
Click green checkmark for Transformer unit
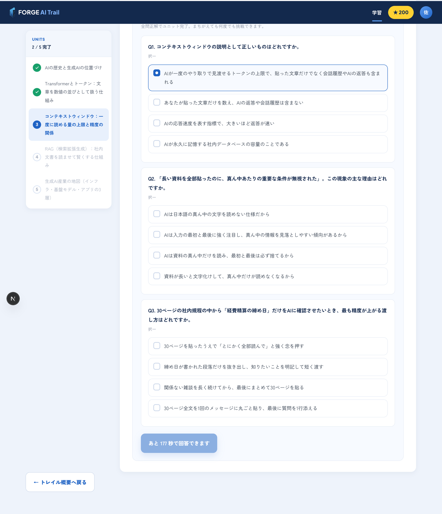coord(37,92)
